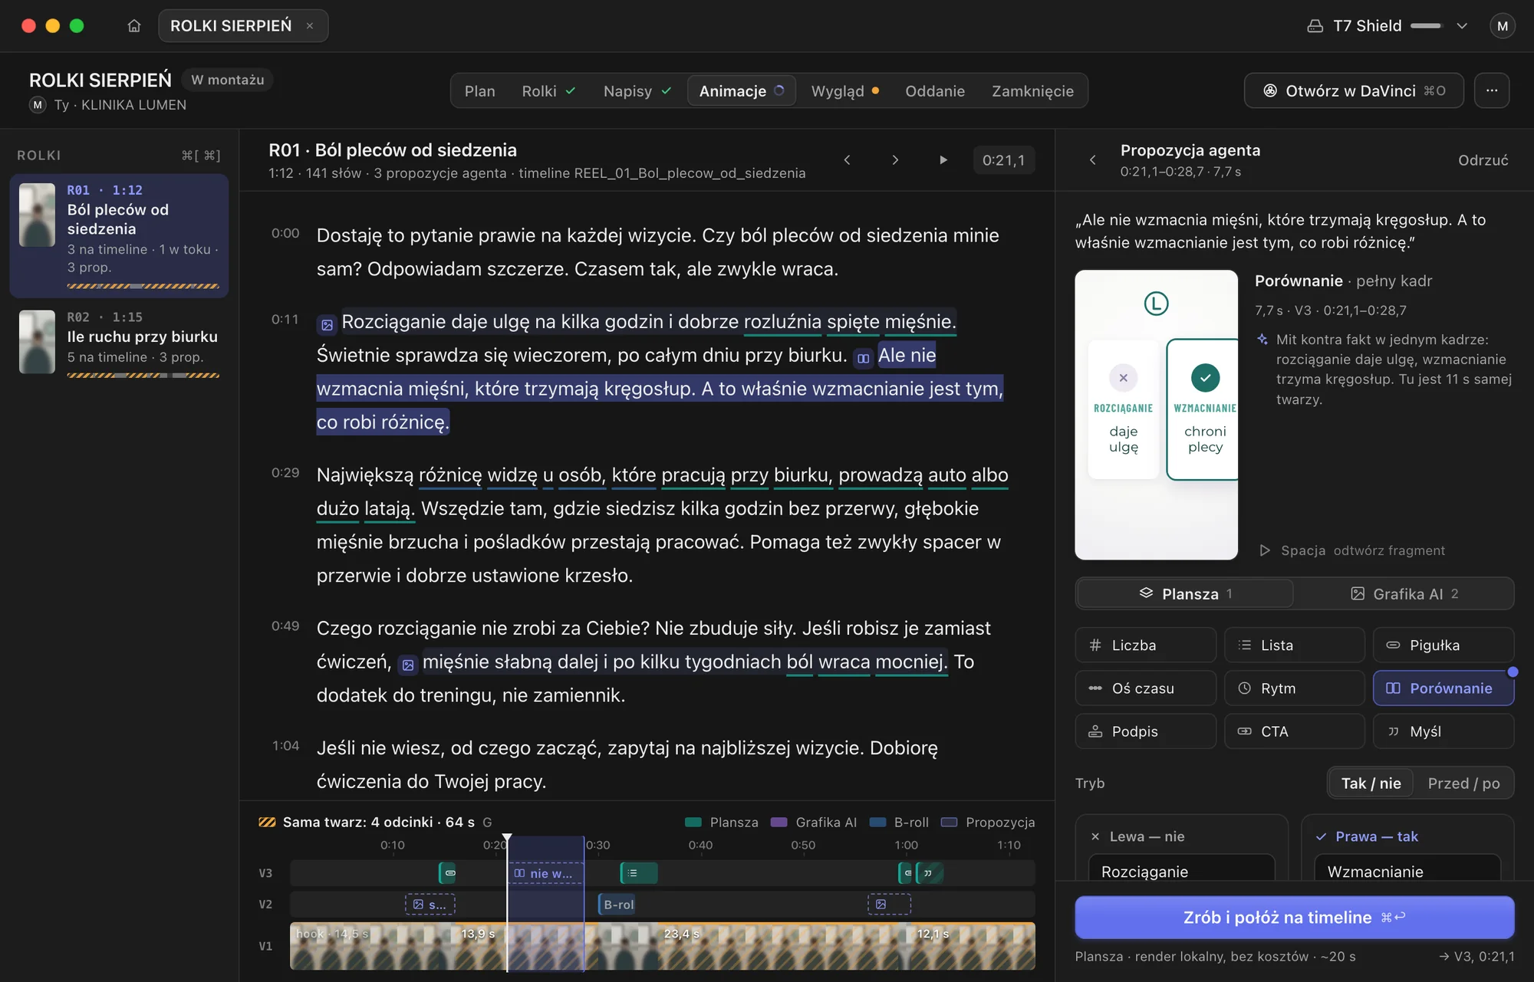This screenshot has width=1534, height=982.
Task: Reject proposal with 'Odrzuć'
Action: click(1483, 160)
